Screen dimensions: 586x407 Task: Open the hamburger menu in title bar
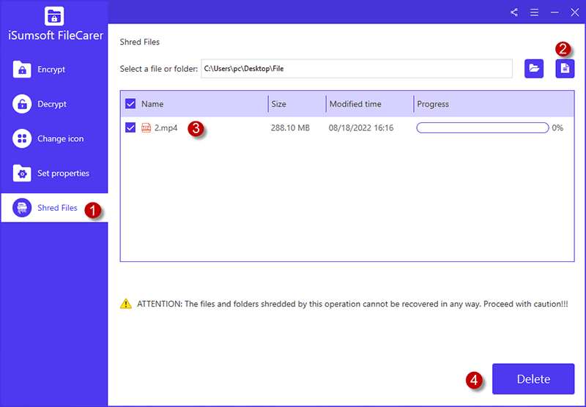pos(535,12)
